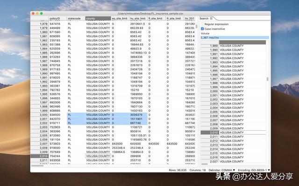The width and height of the screenshot is (299, 186).
Task: Open search result 1,989 in the Search panel
Action: coord(233,46)
